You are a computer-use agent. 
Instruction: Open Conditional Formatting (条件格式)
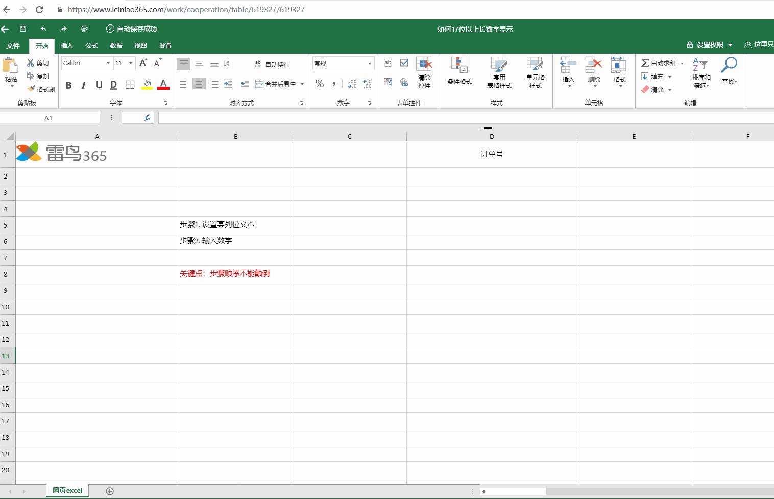[459, 71]
